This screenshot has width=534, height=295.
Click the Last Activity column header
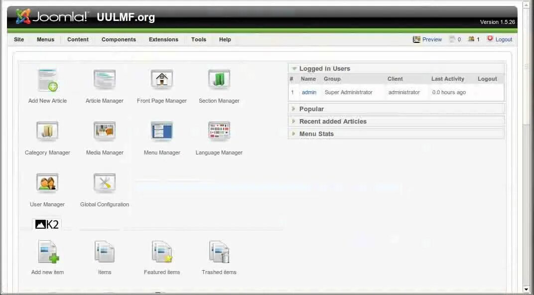click(448, 79)
